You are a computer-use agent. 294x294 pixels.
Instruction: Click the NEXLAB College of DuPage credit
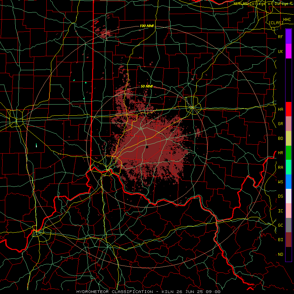coord(264,4)
